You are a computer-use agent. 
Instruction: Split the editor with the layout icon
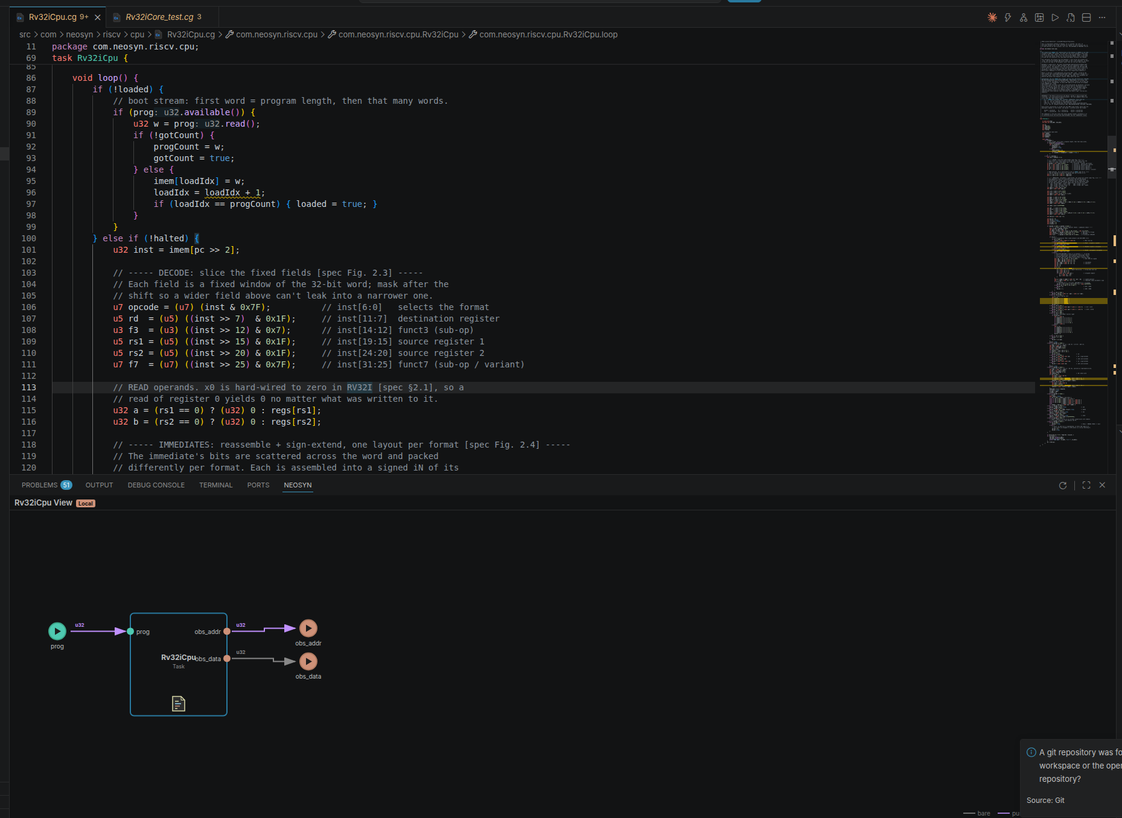point(1086,17)
